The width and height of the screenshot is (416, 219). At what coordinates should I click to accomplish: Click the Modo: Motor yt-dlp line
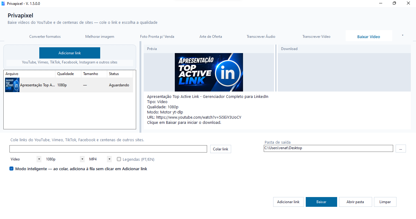[x=165, y=112]
